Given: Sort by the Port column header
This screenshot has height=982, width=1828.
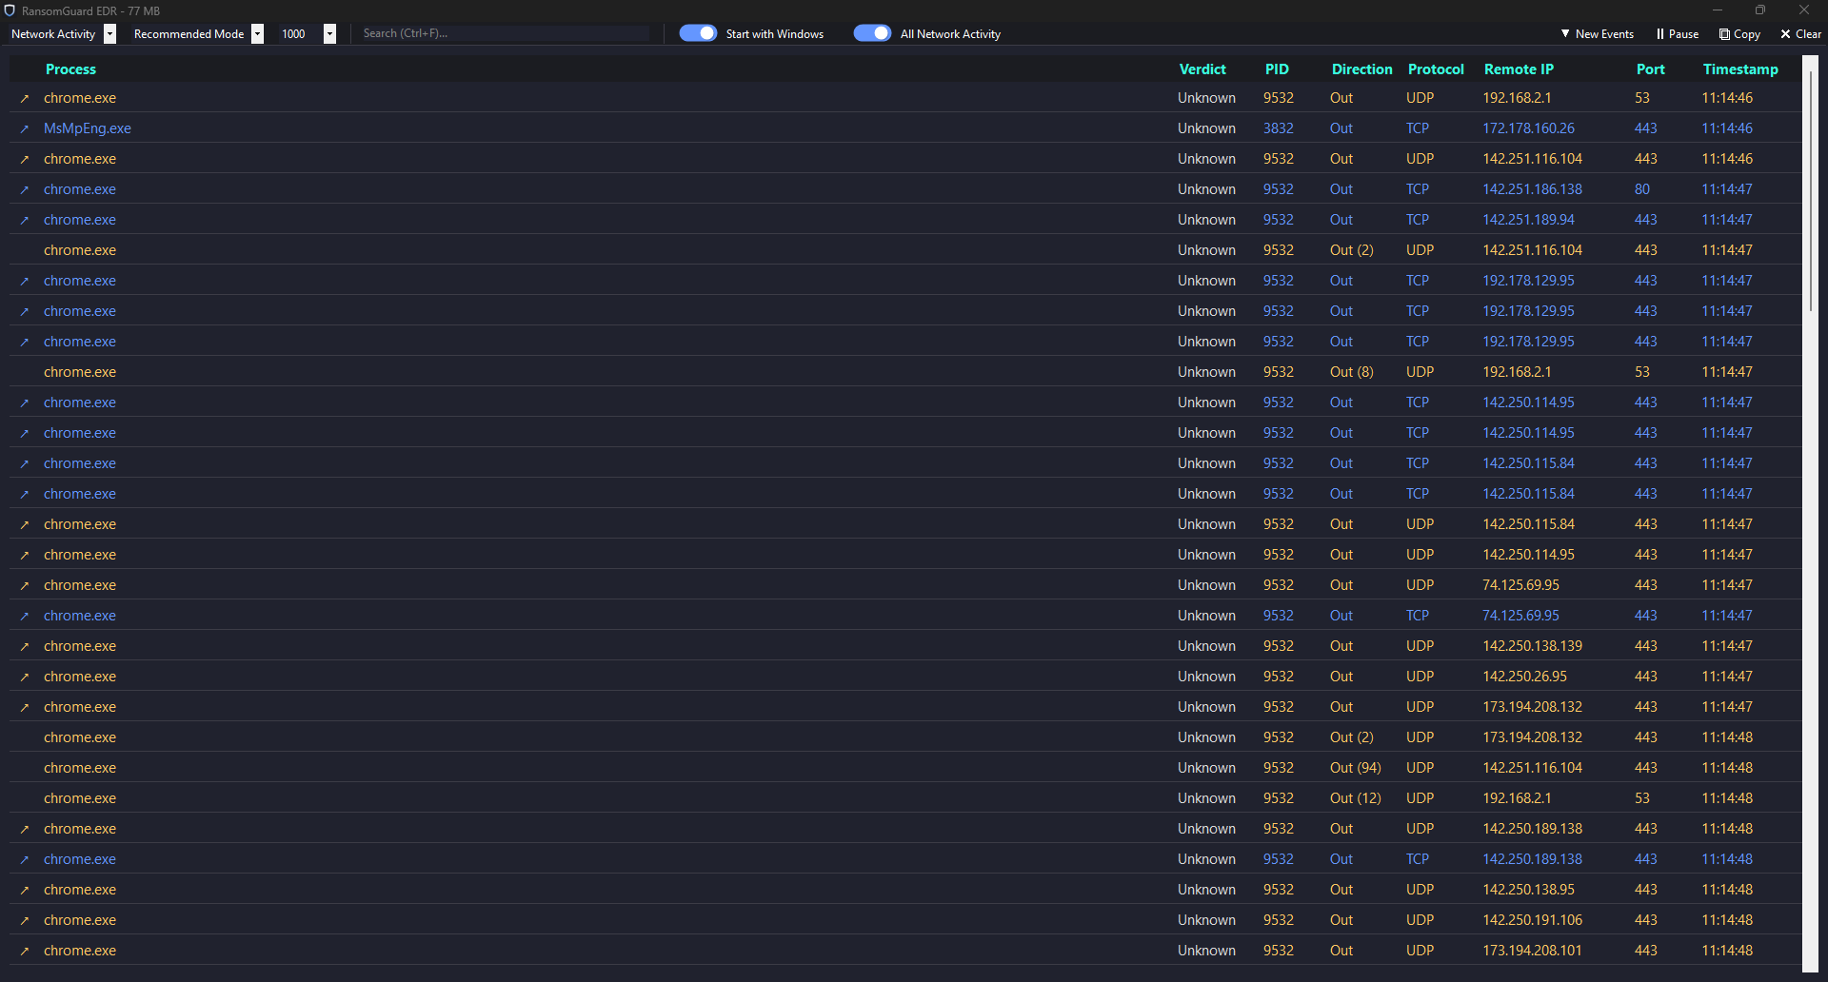Looking at the screenshot, I should click(x=1650, y=69).
